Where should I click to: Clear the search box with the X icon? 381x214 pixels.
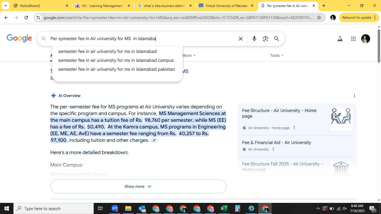pos(241,39)
